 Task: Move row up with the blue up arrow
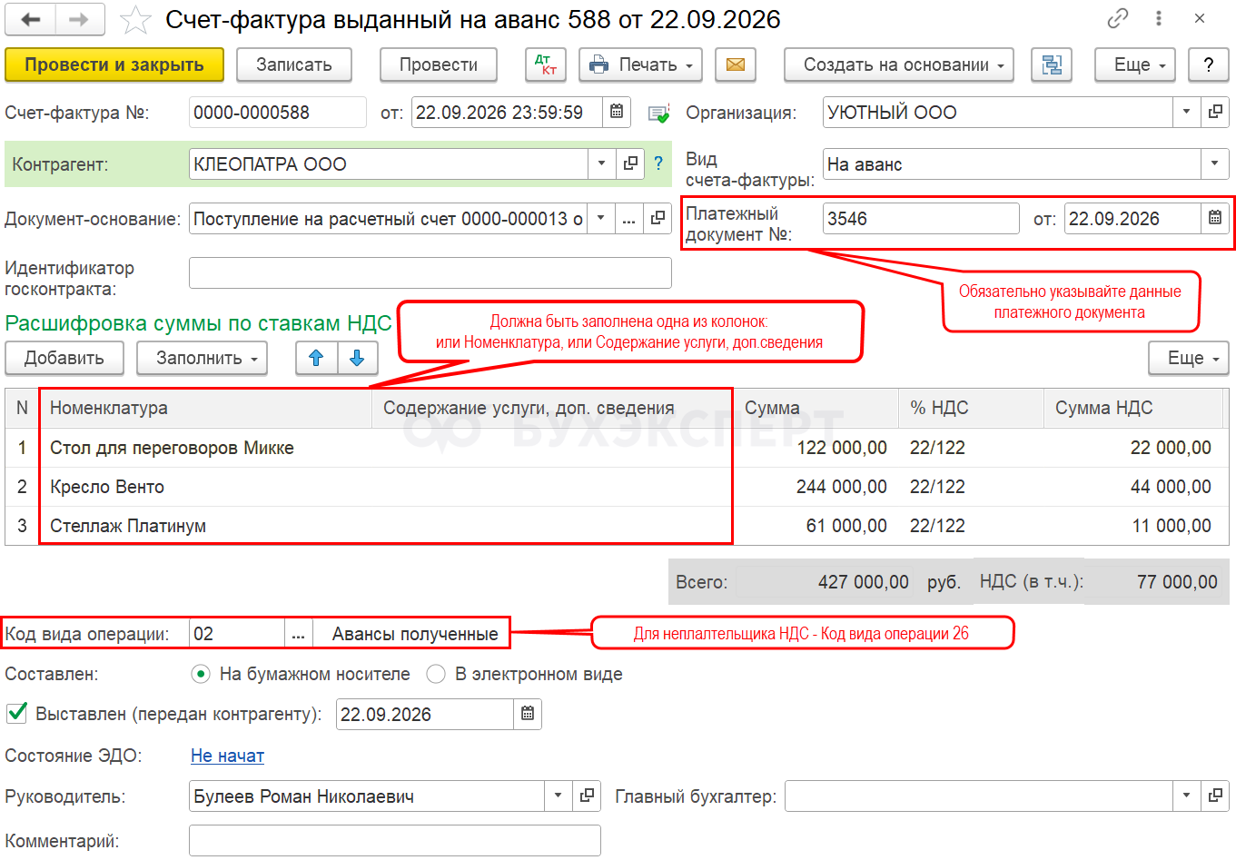[316, 358]
